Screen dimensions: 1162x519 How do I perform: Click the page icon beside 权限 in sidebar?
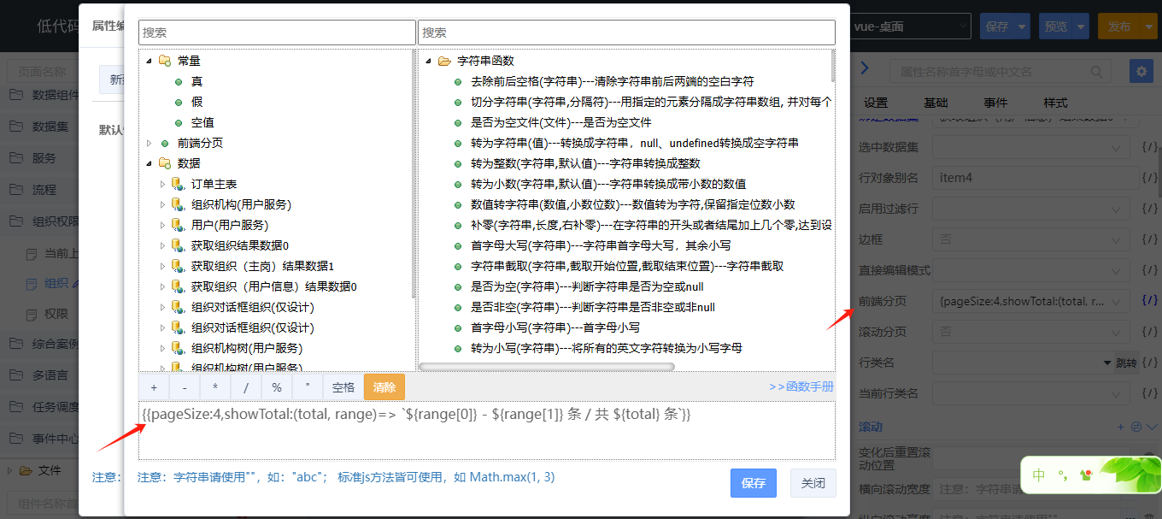pos(32,314)
